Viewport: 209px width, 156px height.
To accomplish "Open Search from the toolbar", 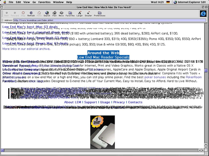I will pyautogui.click(x=47, y=14).
